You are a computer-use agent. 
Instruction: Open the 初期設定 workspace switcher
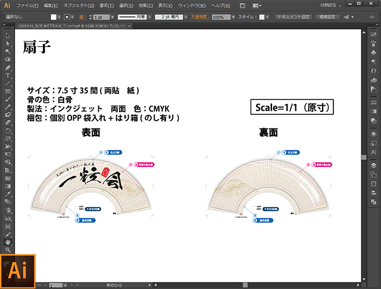click(x=330, y=5)
